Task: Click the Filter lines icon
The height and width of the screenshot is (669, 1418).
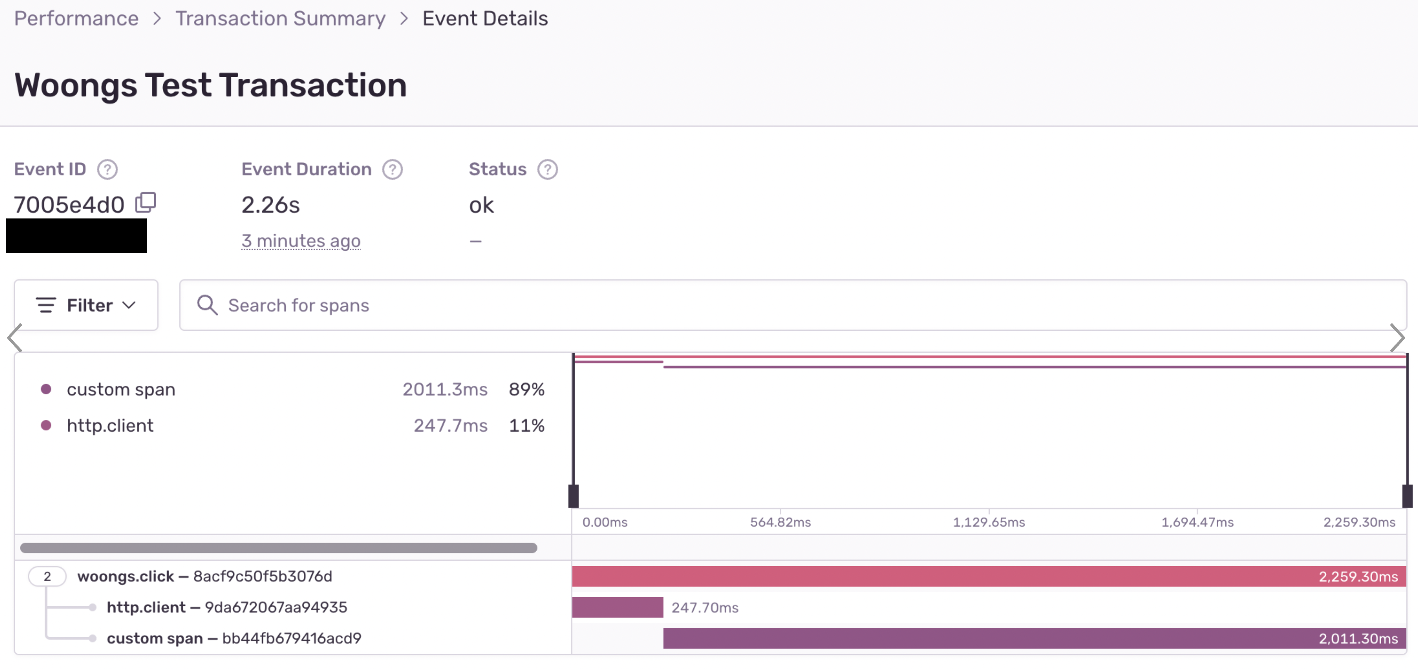Action: tap(46, 305)
